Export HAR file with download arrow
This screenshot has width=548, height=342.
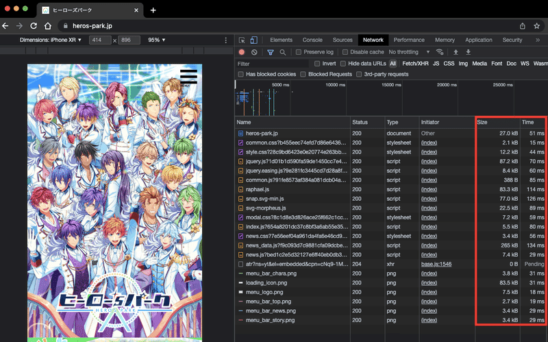(x=469, y=52)
